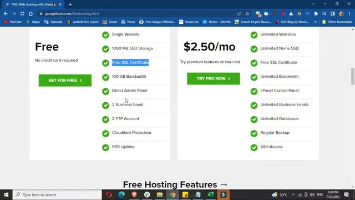Viewport: 355px width, 200px height.
Task: Click the Cloudflare Protection text
Action: (x=131, y=133)
